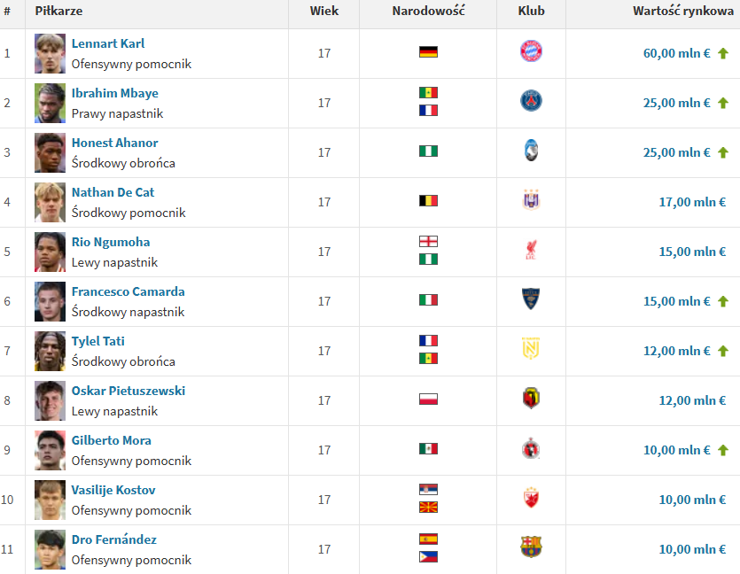Click the Paris Saint-Germain club logo
This screenshot has height=574, width=740.
click(x=531, y=101)
